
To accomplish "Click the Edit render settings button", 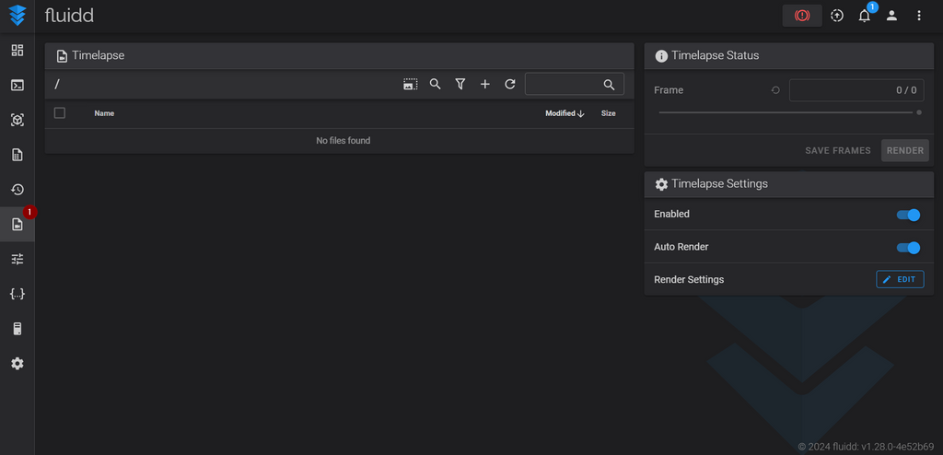I will click(899, 279).
